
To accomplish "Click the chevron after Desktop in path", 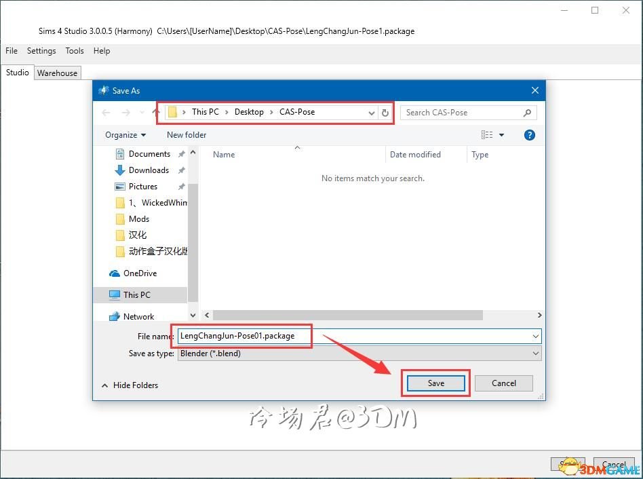I will point(271,112).
